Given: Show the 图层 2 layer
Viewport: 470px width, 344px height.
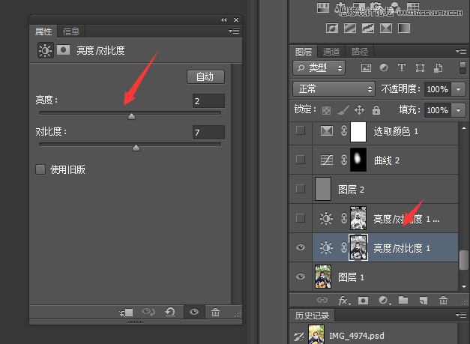Looking at the screenshot, I should tap(301, 189).
